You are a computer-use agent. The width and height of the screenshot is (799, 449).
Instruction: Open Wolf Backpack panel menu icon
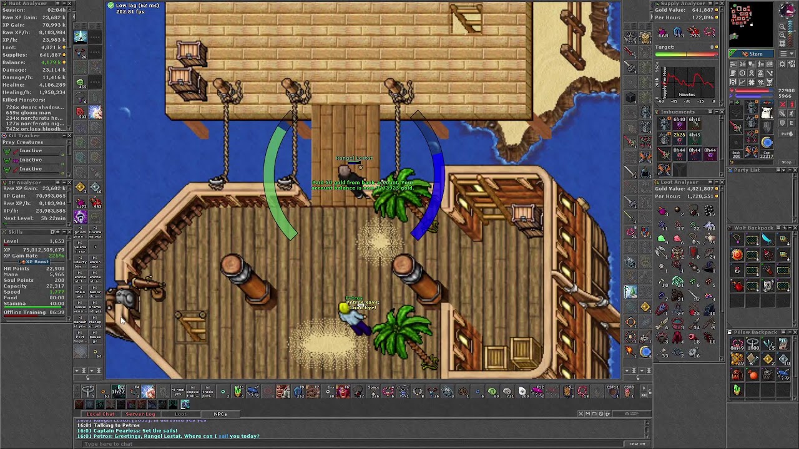click(778, 228)
